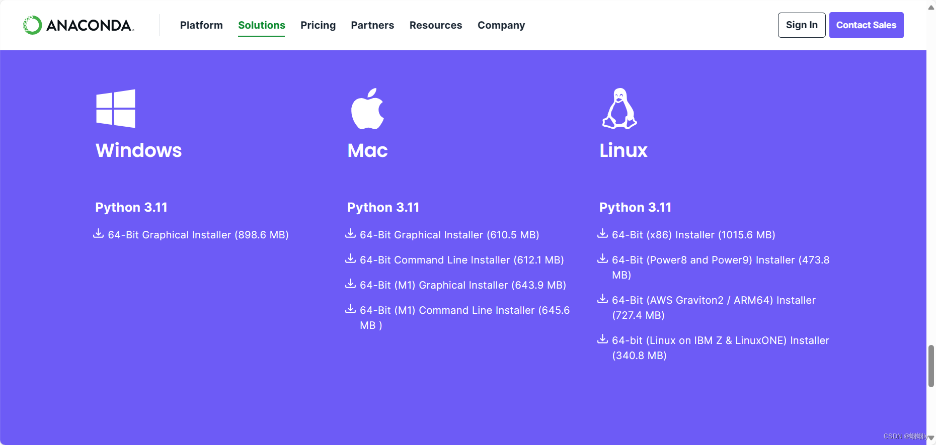Download Linux 64-Bit (x86) Installer

pyautogui.click(x=693, y=235)
